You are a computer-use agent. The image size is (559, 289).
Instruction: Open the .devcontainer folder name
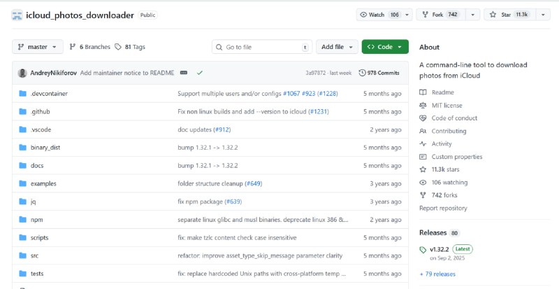click(49, 94)
